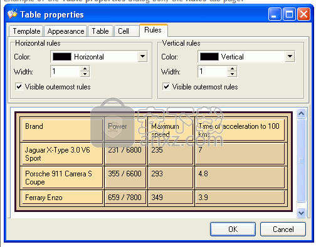Click the black Vertical color swatch

coord(209,57)
